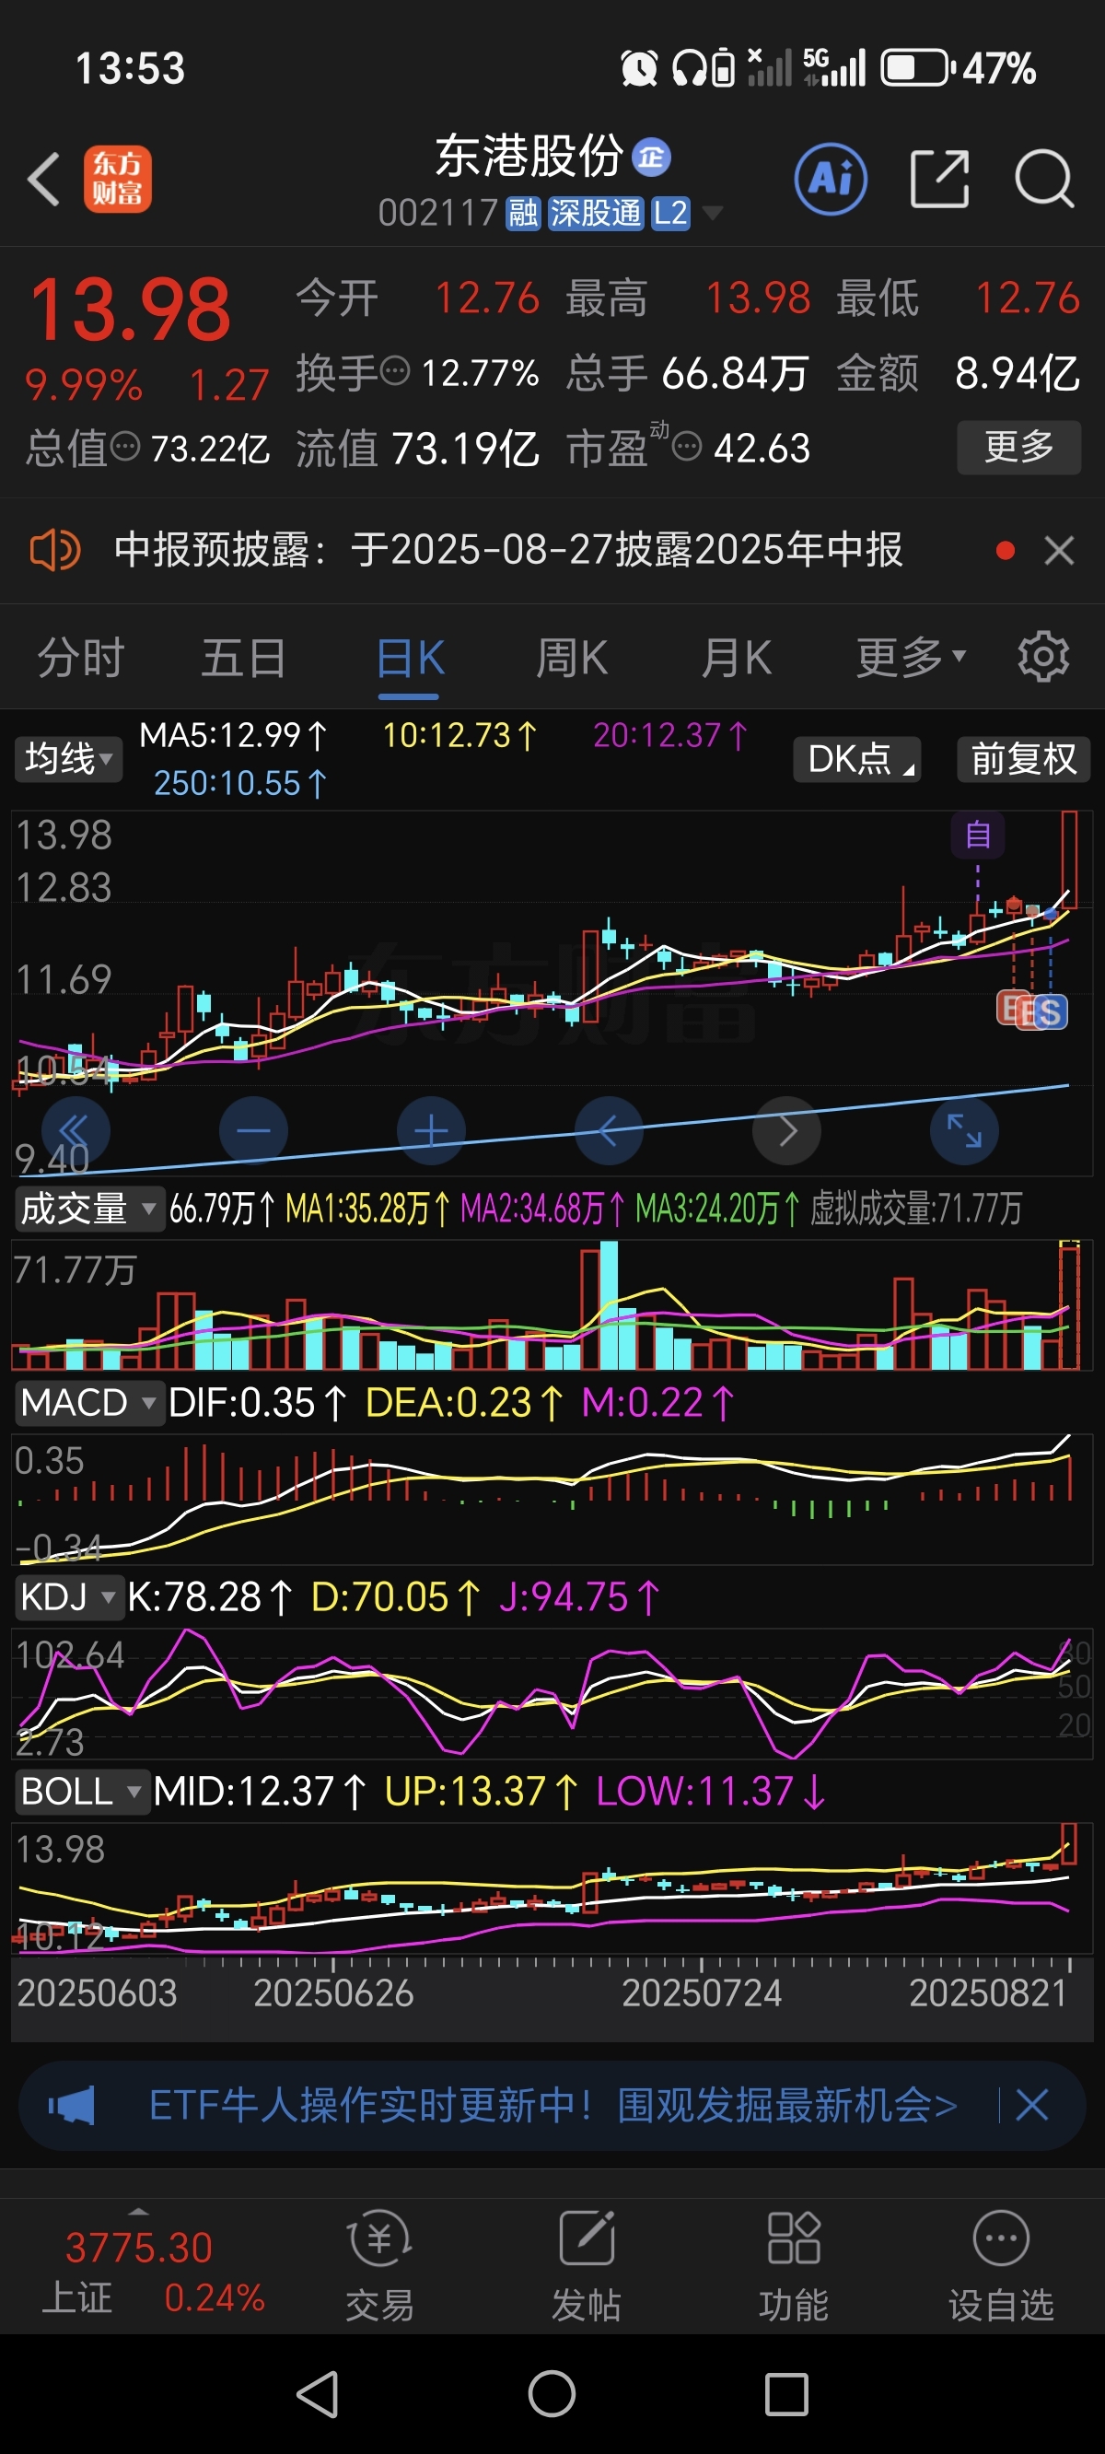The width and height of the screenshot is (1105, 2454).
Task: Open the BOLL indicator dropdown
Action: pyautogui.click(x=81, y=1792)
